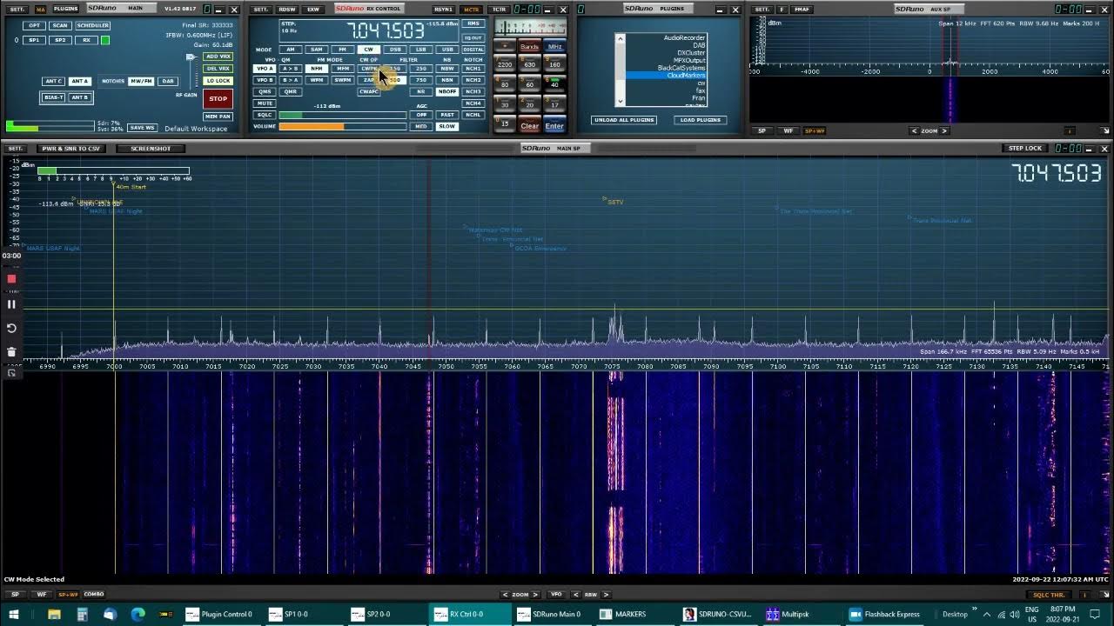Select 15 band on keypad
1114x626 pixels.
pos(505,123)
